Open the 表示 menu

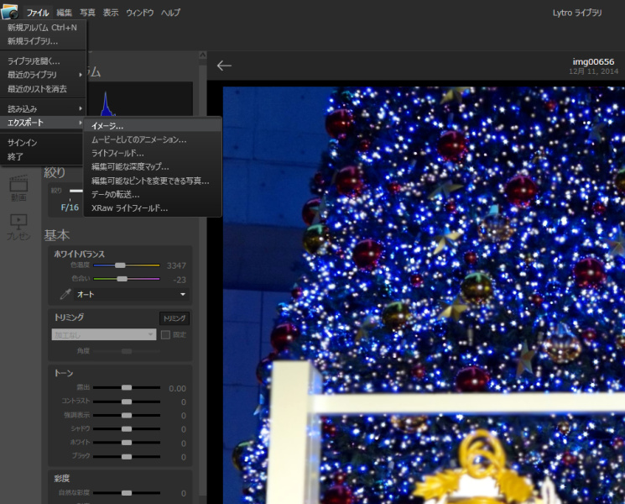pos(111,13)
